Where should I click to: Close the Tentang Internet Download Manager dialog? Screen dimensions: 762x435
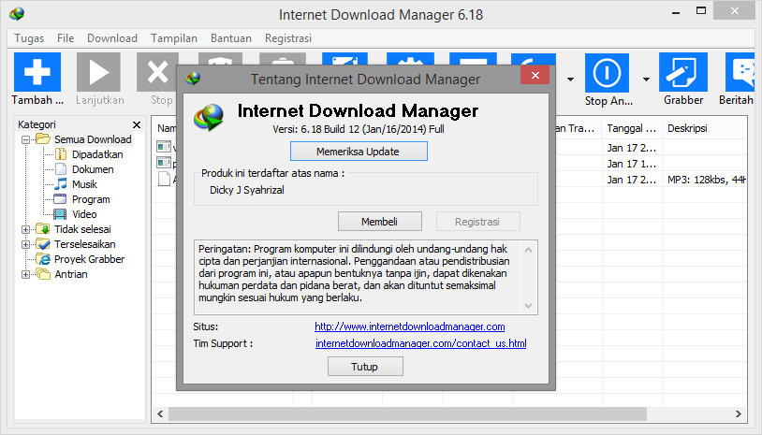point(535,75)
